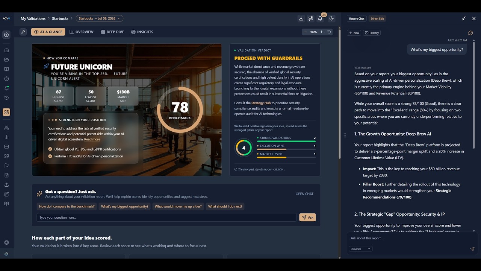Image resolution: width=481 pixels, height=271 pixels.
Task: Click the download report icon in header
Action: pyautogui.click(x=301, y=18)
